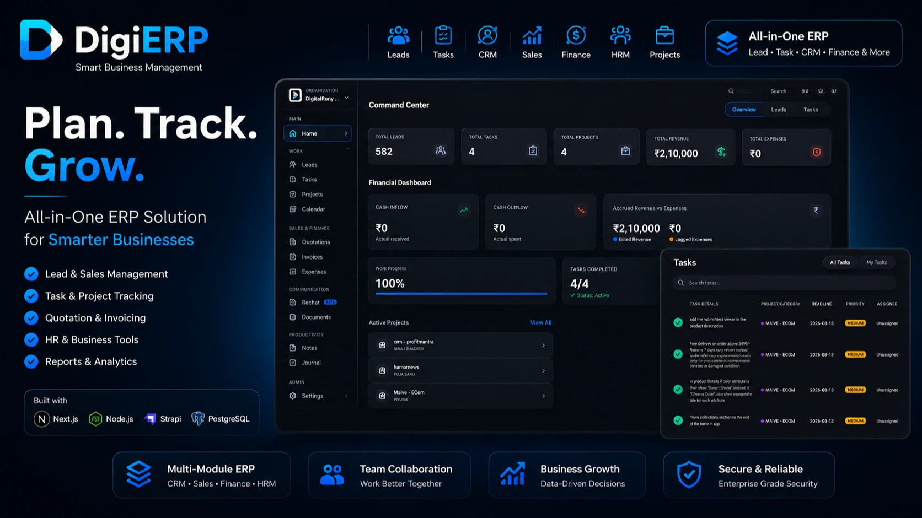Switch to the Tasks tab in Command Center

[x=811, y=110]
